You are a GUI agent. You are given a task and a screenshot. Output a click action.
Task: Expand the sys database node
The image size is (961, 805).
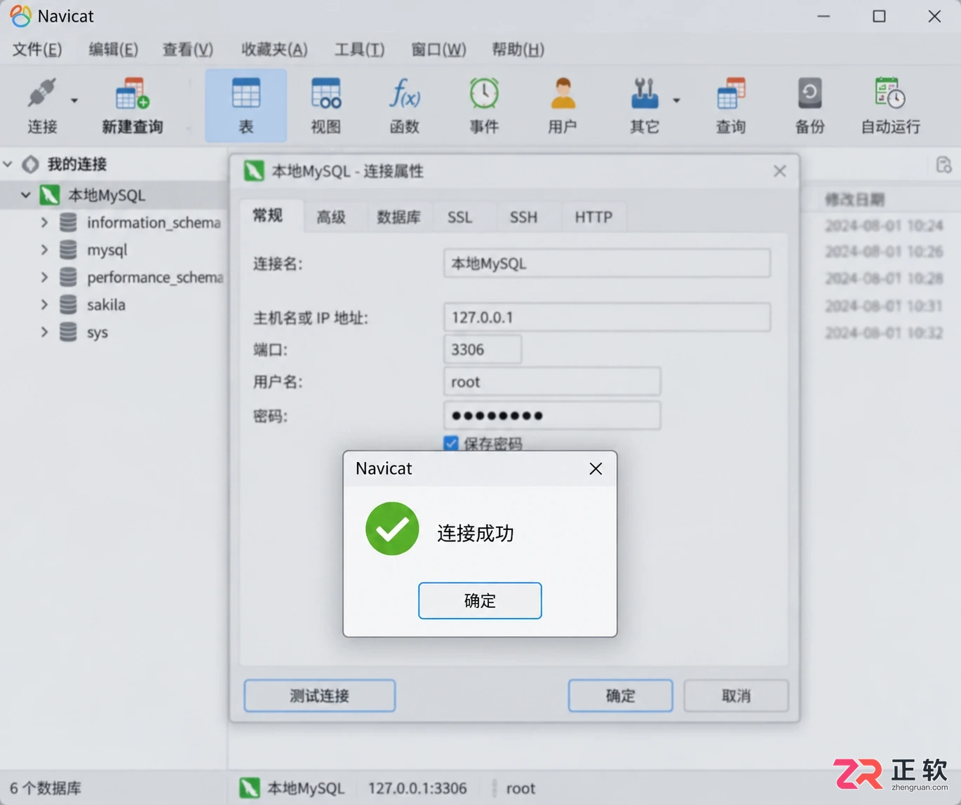[x=44, y=332]
